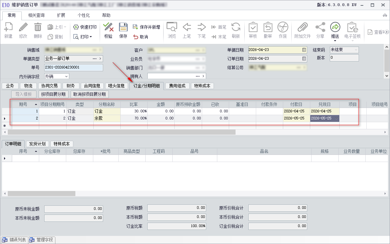Open the 相关查询 ribbon tab
Image resolution: width=390 pixels, height=244 pixels.
36,16
